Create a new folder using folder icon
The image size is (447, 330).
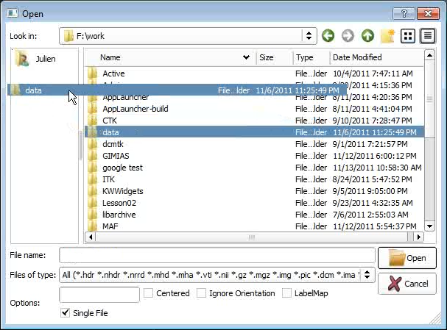pyautogui.click(x=387, y=36)
